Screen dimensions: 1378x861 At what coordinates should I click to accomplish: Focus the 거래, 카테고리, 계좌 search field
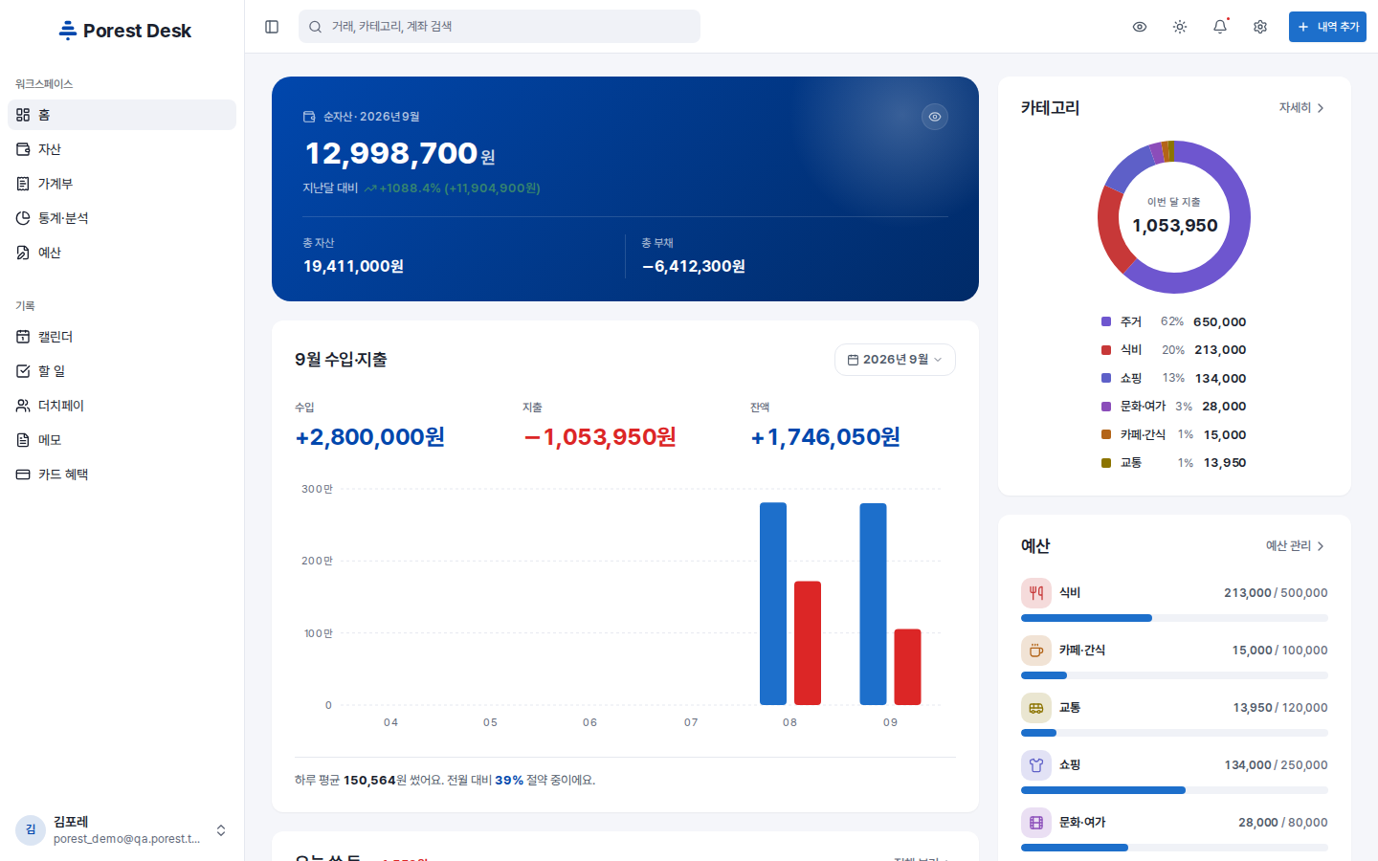click(500, 27)
